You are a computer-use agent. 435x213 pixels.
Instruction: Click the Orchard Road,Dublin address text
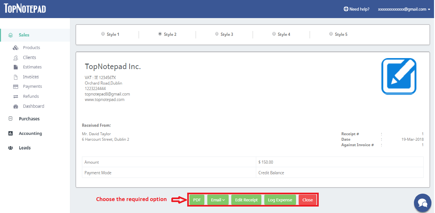pos(103,83)
